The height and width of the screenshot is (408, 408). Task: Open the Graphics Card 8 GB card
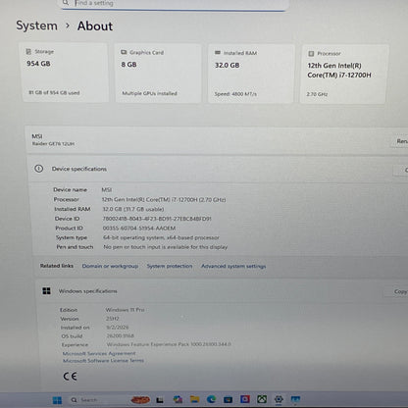[158, 74]
